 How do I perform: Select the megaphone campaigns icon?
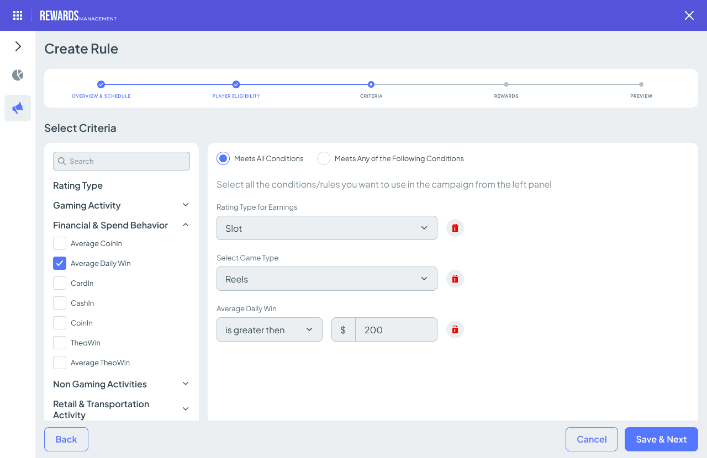(17, 108)
